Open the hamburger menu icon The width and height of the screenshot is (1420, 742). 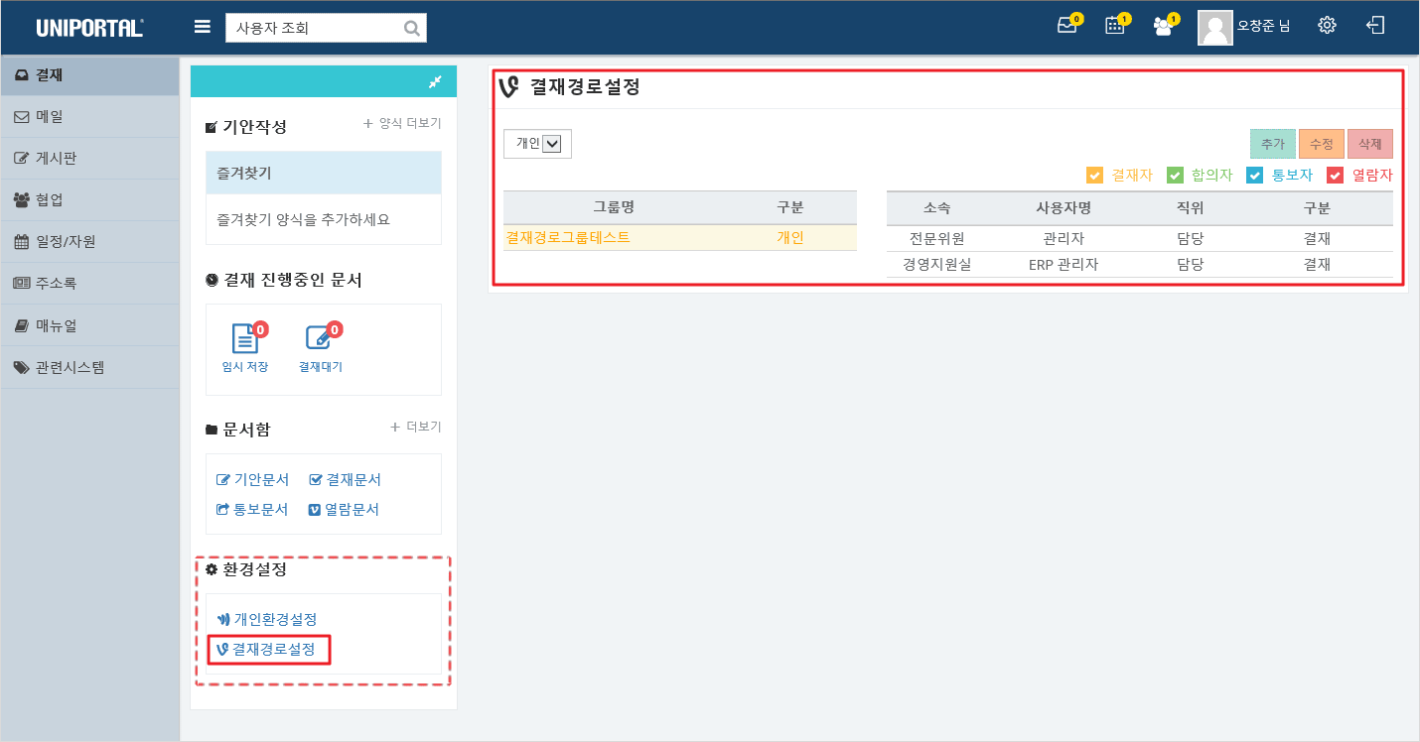point(203,28)
